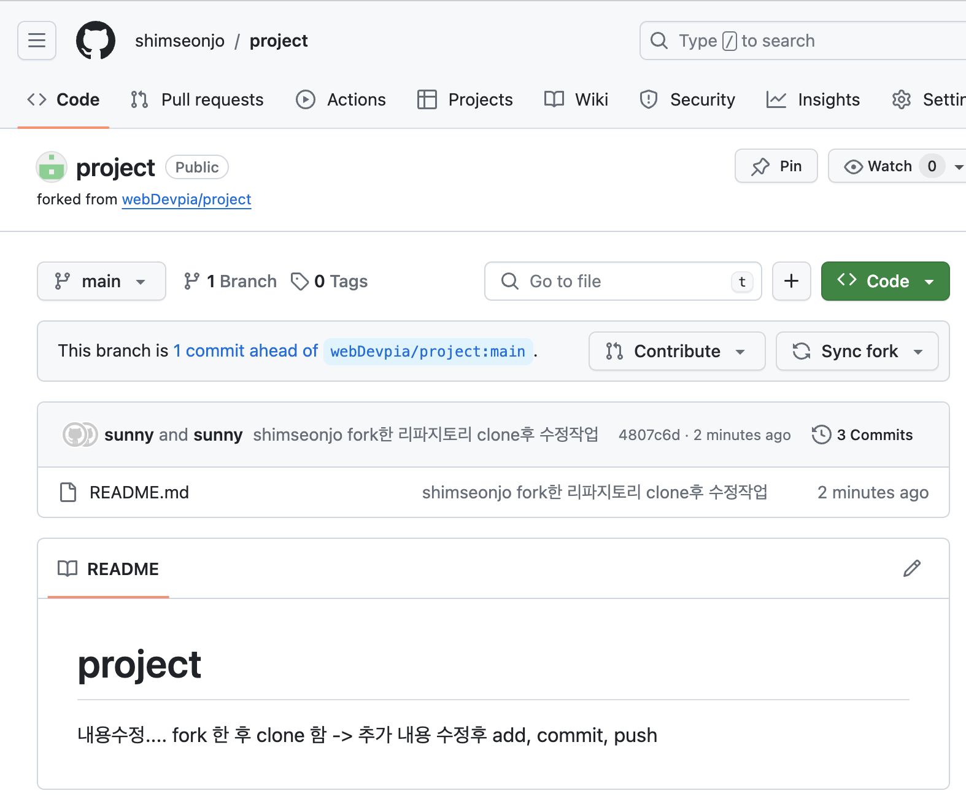
Task: Open the webDevpia/project upstream link
Action: (187, 199)
